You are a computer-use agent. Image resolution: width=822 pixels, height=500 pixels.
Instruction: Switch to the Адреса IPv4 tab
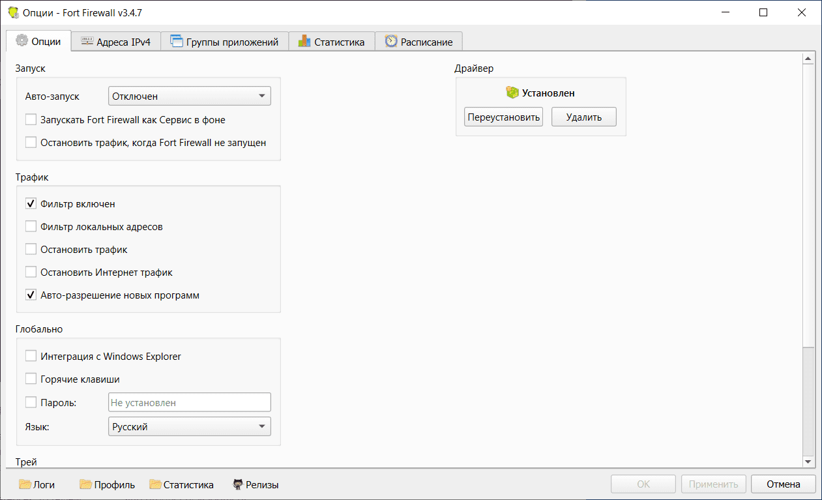(x=115, y=42)
